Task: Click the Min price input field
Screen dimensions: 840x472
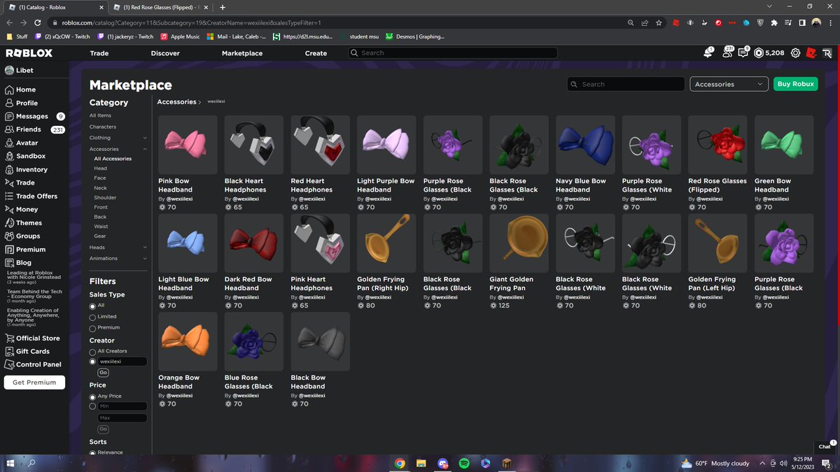Action: coord(122,406)
